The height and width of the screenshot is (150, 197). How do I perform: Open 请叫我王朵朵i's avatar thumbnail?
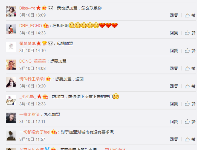11,82
